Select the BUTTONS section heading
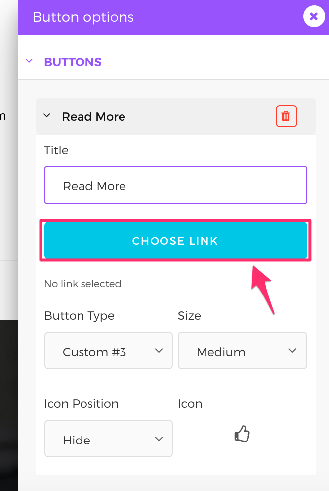The image size is (329, 491). (x=73, y=62)
